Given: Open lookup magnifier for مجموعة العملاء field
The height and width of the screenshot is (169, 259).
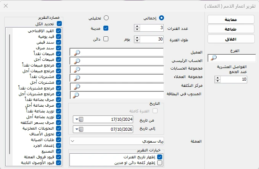Looking at the screenshot, I should coord(77,78).
